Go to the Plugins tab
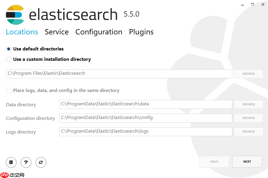The height and width of the screenshot is (178, 268). (x=141, y=32)
